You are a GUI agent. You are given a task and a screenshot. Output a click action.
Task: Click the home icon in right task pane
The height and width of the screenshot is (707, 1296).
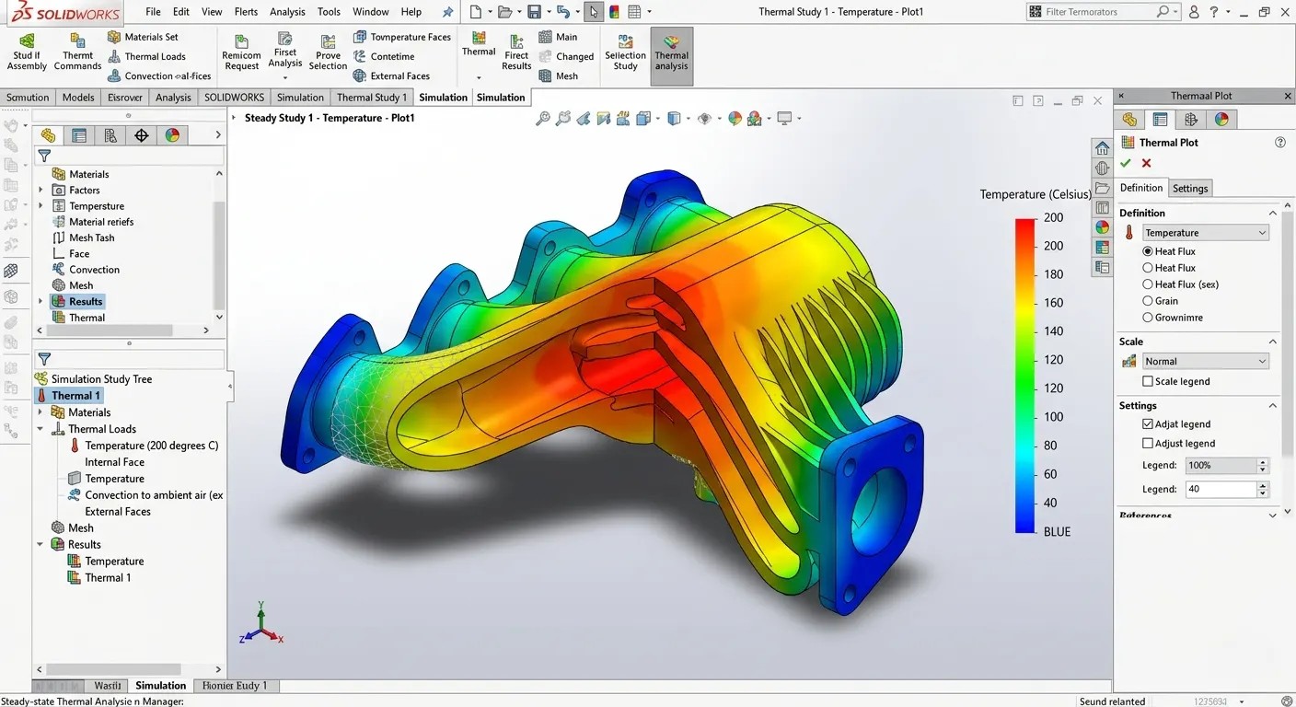[x=1102, y=148]
